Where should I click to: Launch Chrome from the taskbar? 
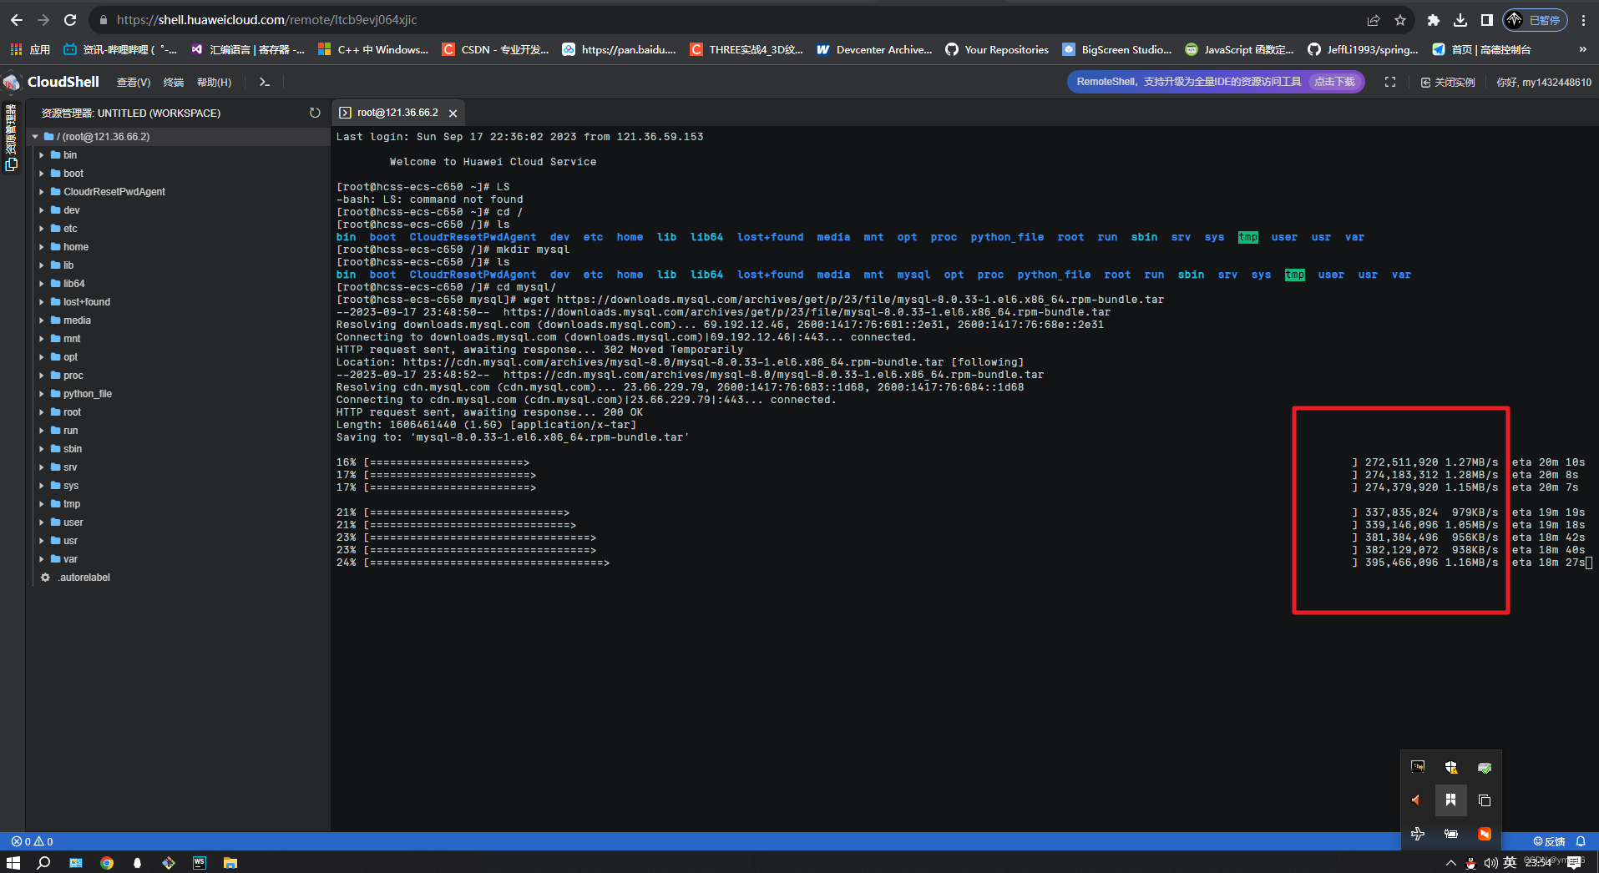(107, 863)
